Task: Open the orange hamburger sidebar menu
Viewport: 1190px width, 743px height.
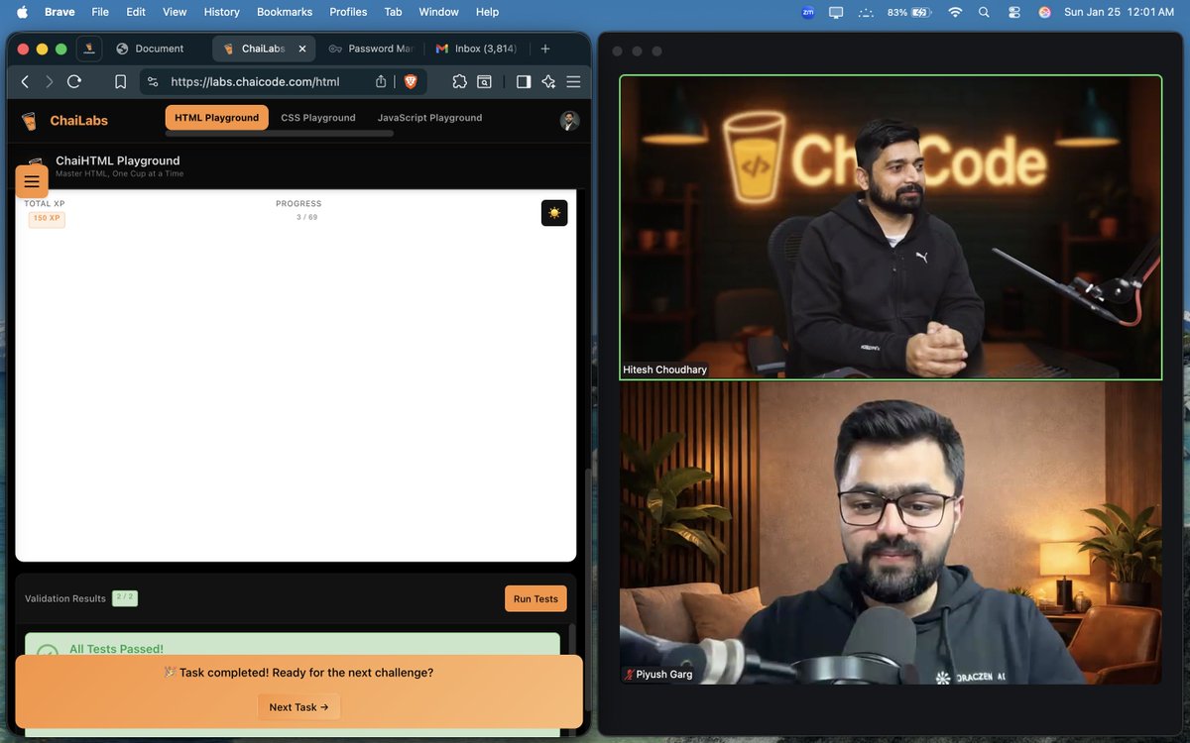Action: pyautogui.click(x=32, y=181)
